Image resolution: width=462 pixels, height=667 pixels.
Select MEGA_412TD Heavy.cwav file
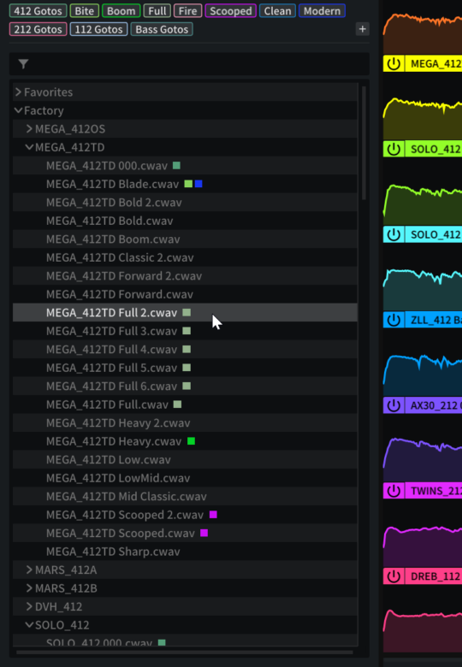[114, 441]
